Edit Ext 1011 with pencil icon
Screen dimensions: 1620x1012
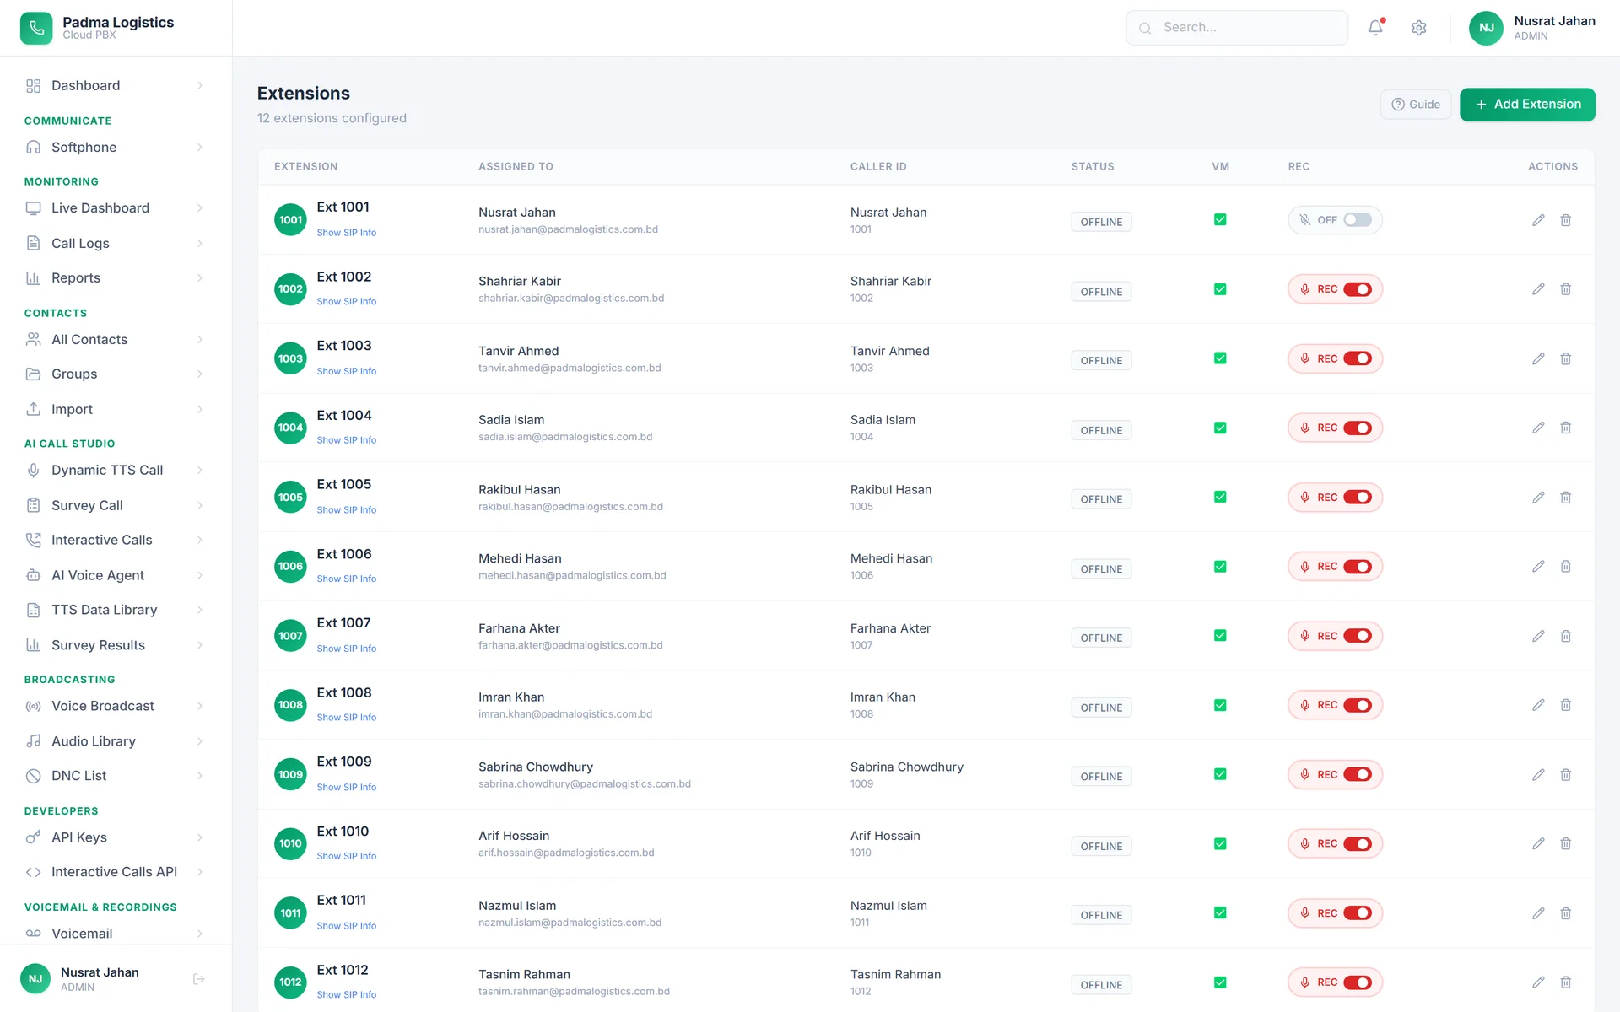pyautogui.click(x=1538, y=913)
